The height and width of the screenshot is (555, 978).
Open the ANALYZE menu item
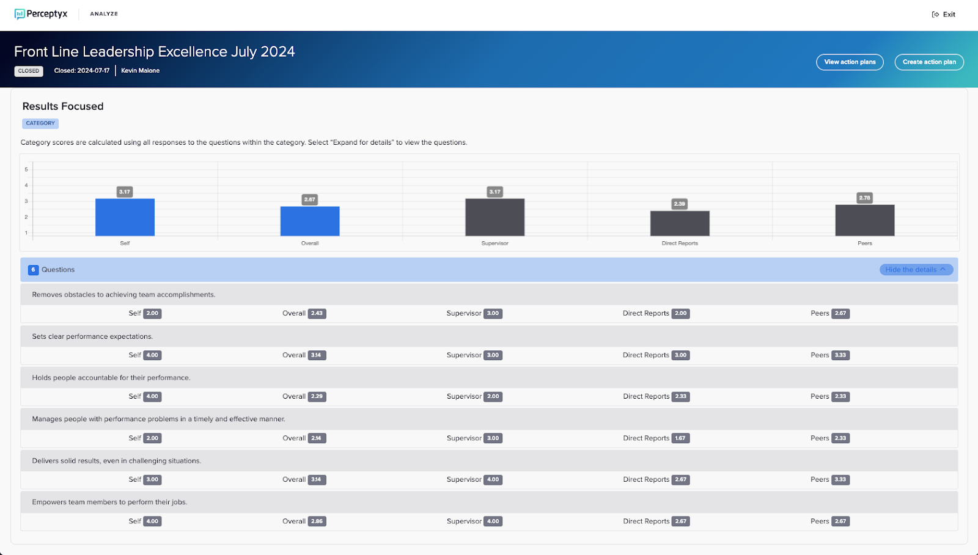pos(104,14)
